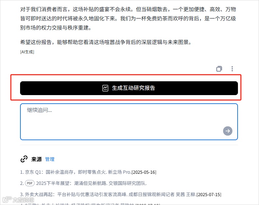
Task: Open source 2 2025下半年展望 report
Action: 91,183
